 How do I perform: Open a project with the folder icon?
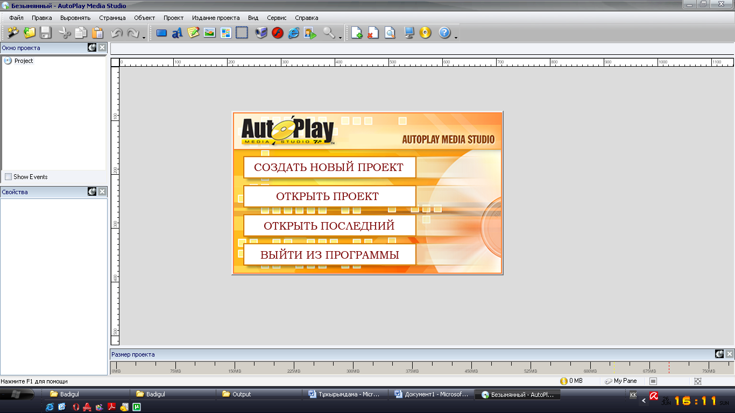click(x=30, y=33)
